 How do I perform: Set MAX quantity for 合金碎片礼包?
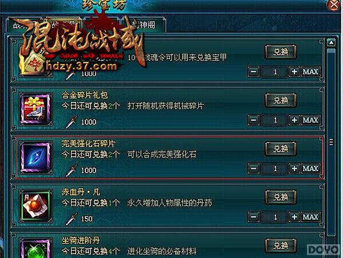coord(310,120)
